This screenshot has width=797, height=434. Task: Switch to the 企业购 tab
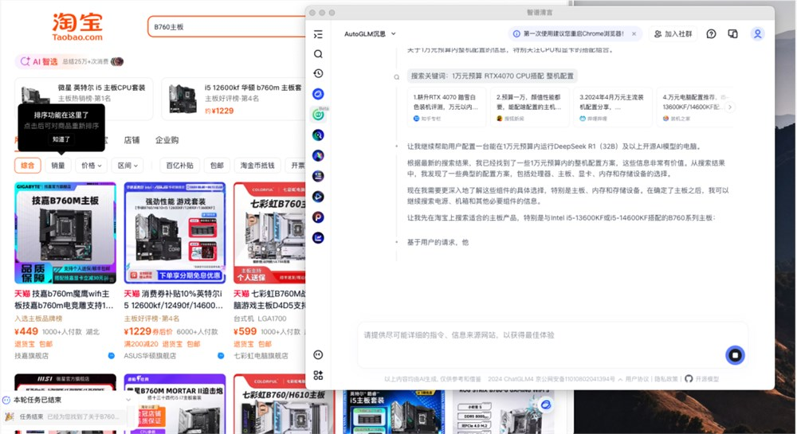(167, 140)
